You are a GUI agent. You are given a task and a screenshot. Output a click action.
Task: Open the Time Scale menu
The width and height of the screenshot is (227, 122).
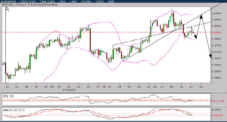(47, 1)
